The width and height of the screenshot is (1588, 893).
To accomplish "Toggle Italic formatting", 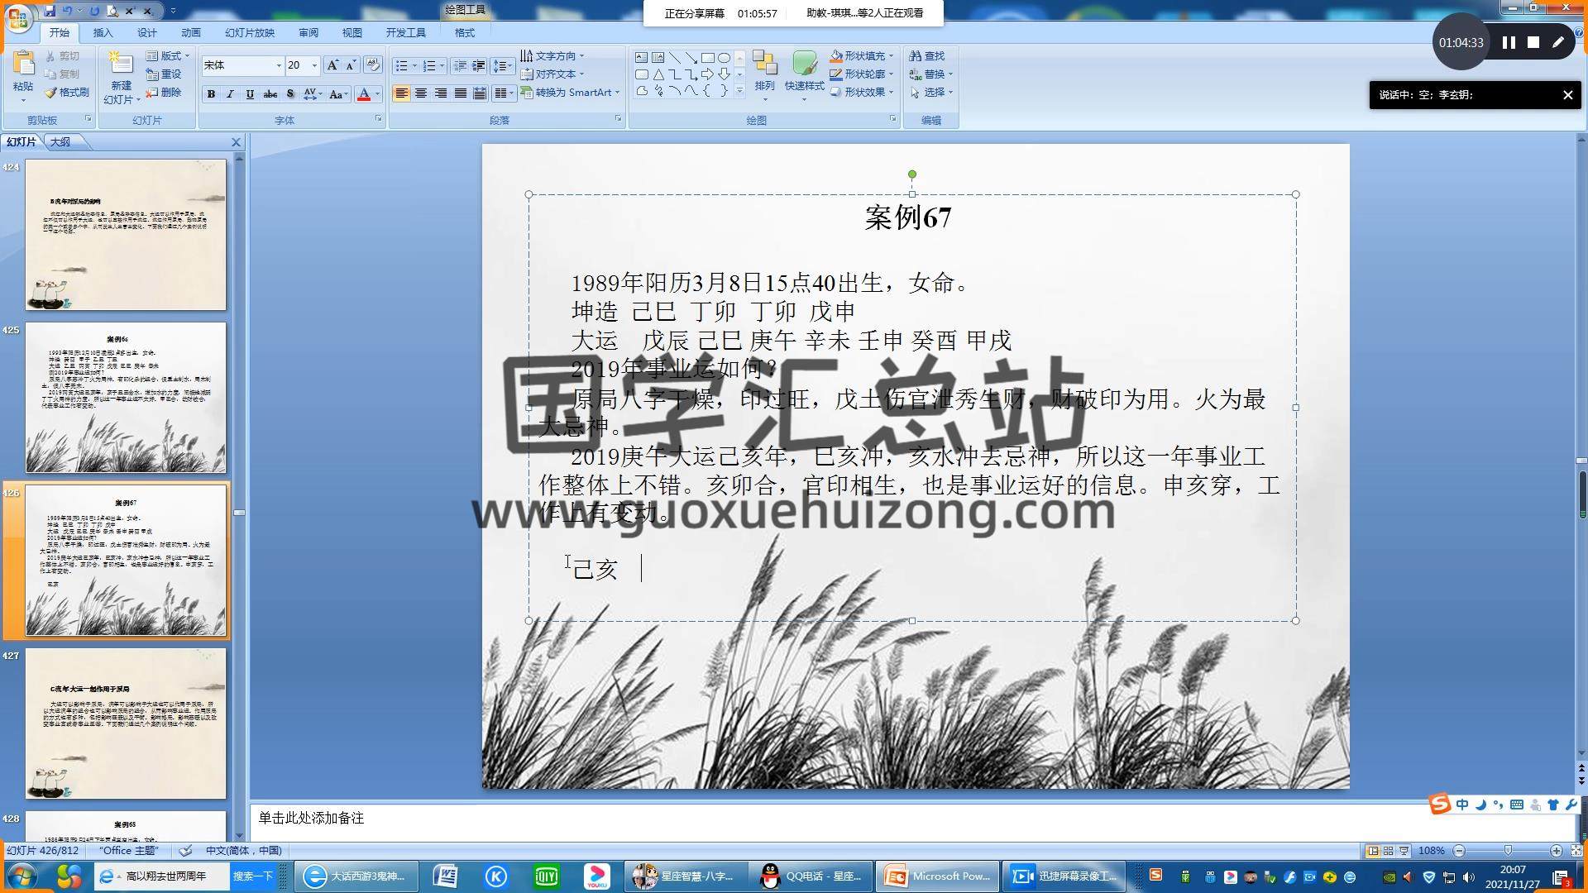I will pyautogui.click(x=231, y=94).
